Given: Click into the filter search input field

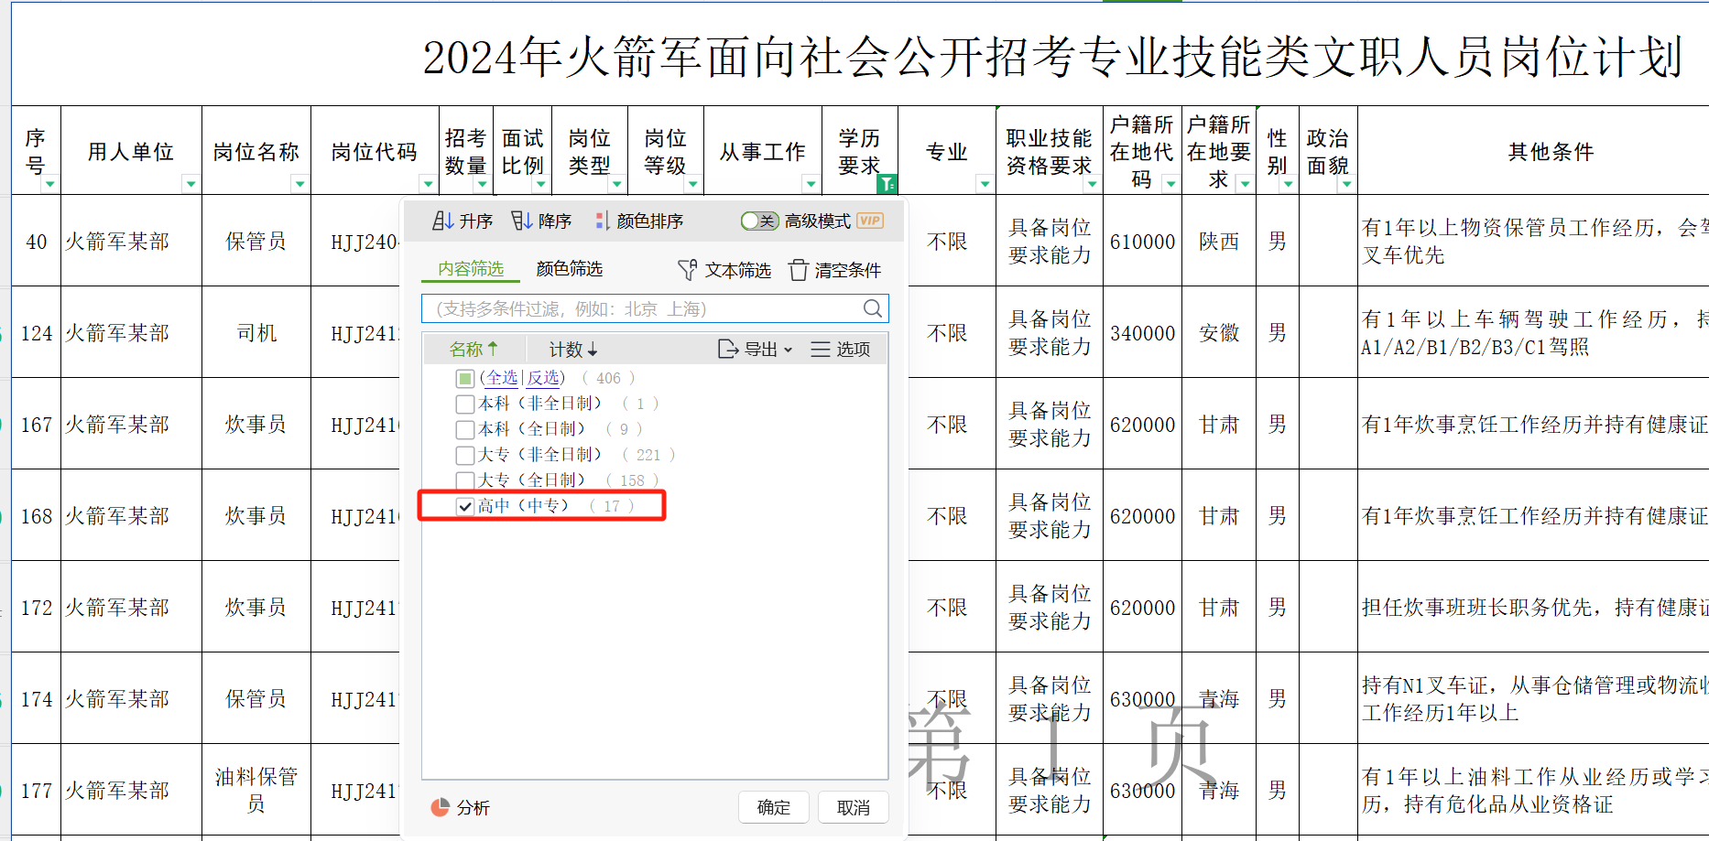Looking at the screenshot, I should coord(641,308).
